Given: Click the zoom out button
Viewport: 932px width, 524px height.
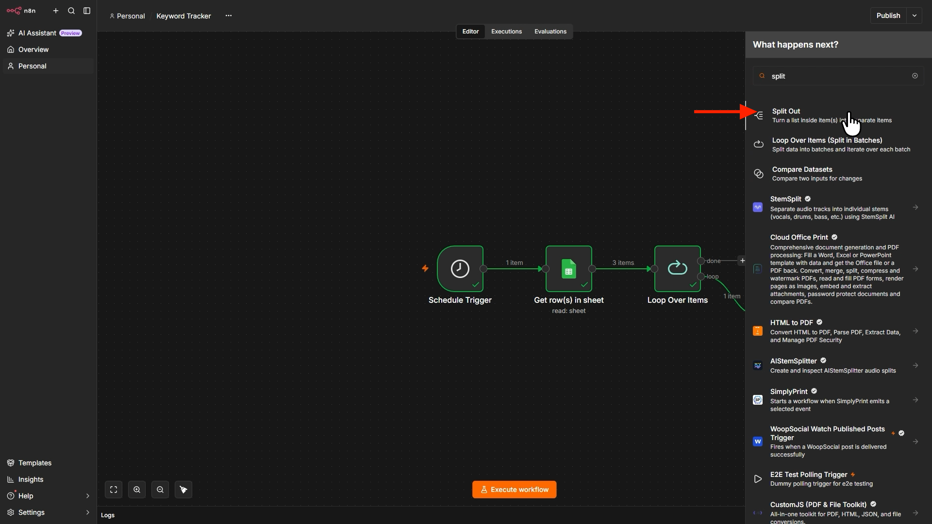Looking at the screenshot, I should [160, 490].
